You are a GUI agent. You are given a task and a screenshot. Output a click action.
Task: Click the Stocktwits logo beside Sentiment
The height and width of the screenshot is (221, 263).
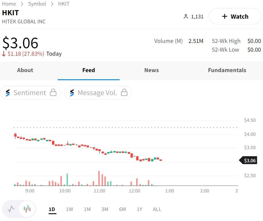[8, 93]
